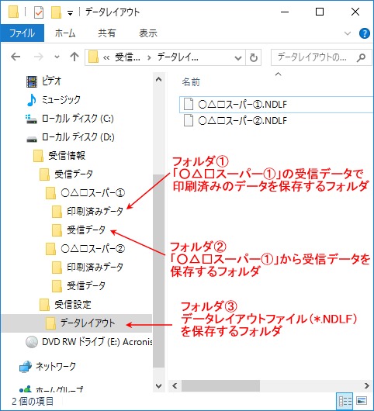This screenshot has height=411, width=374.
Task: Switch to details view icon in status bar
Action: [x=345, y=401]
